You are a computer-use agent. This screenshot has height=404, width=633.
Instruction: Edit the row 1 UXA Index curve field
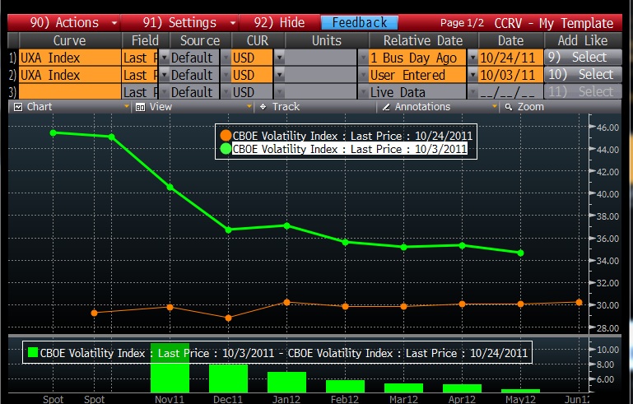(x=70, y=58)
